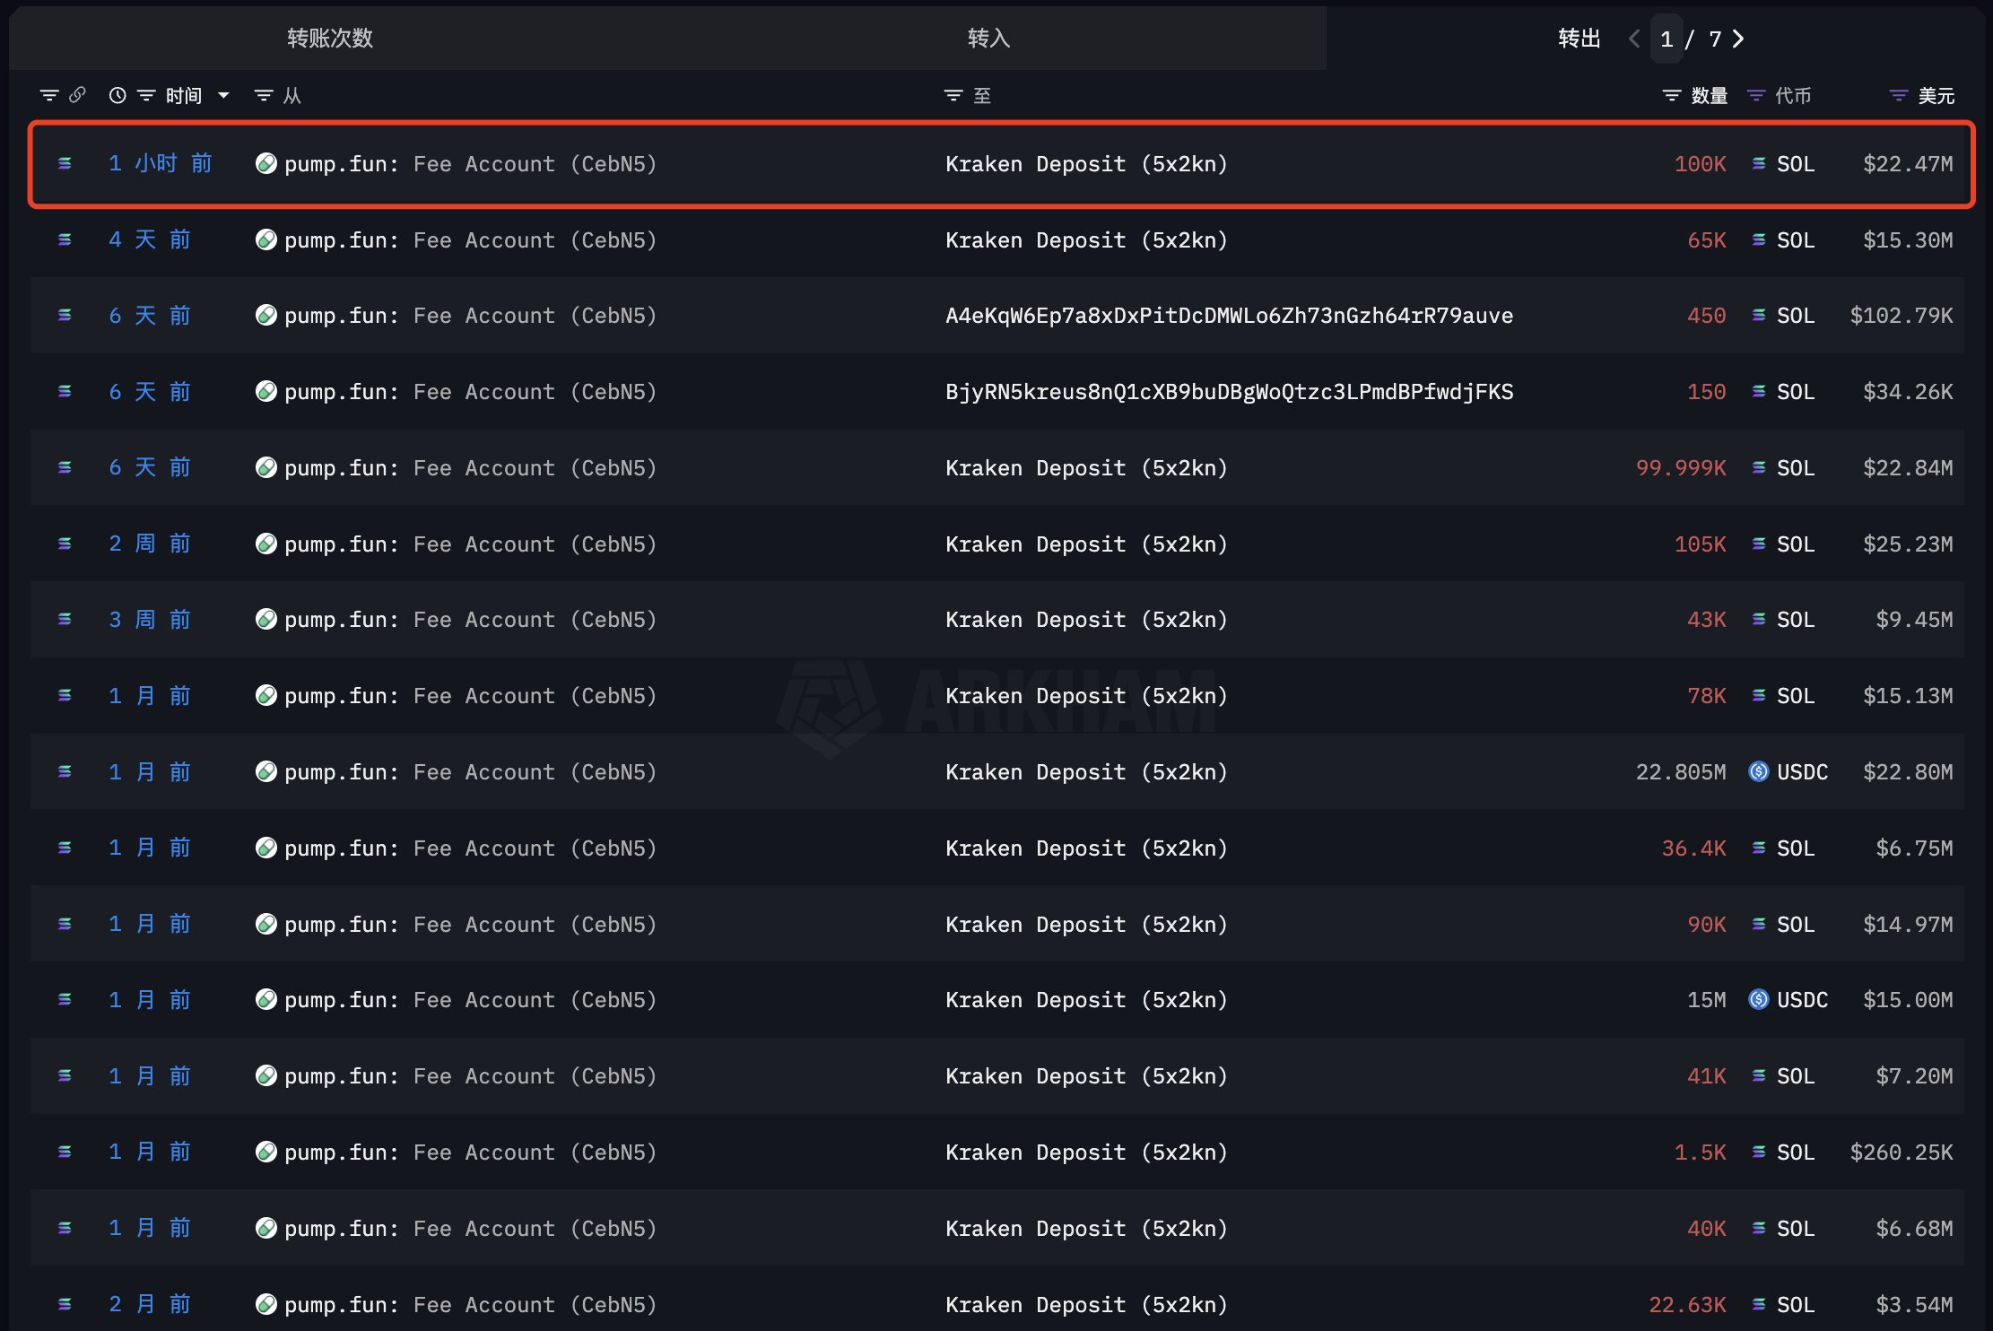Open the filter icon next to 从
Screen dimensions: 1993x1331
[x=263, y=95]
